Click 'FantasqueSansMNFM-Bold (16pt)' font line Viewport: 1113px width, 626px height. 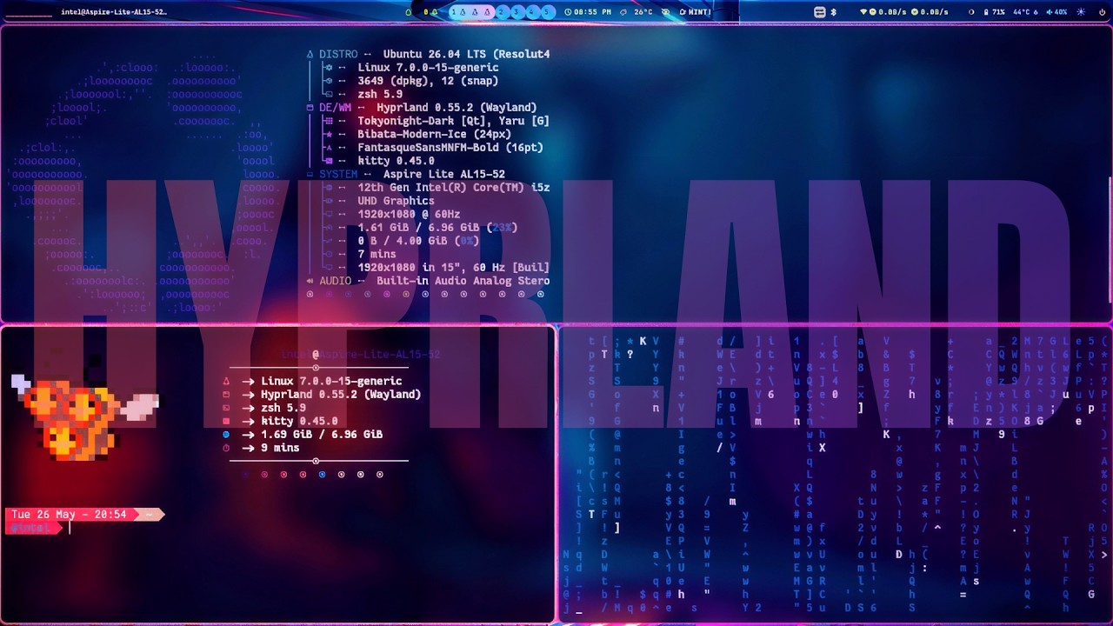click(x=450, y=148)
